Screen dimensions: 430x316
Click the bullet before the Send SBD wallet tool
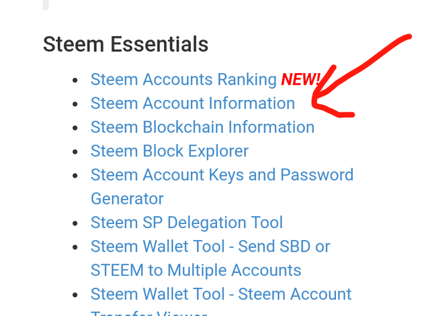click(x=75, y=248)
